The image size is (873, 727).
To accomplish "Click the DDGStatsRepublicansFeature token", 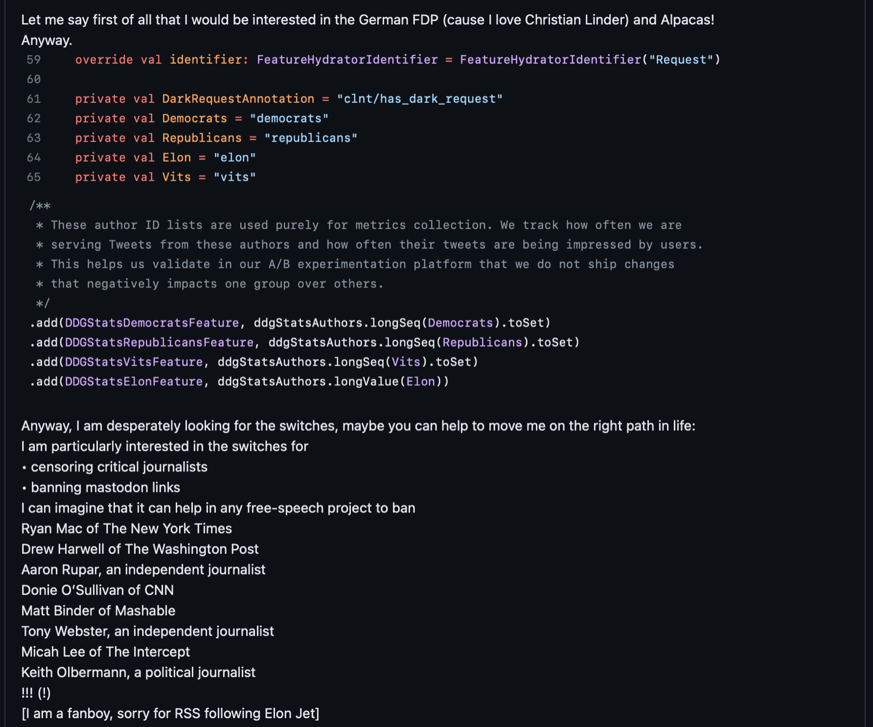I will [159, 342].
